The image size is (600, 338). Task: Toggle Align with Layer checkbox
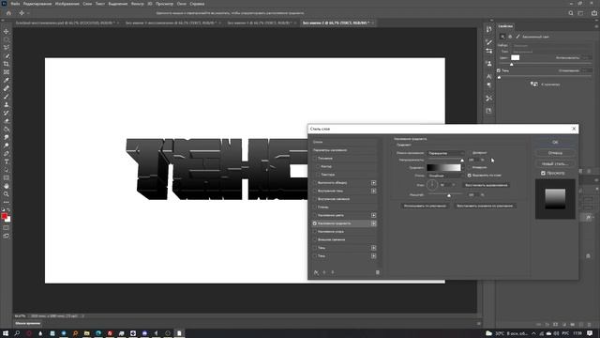pyautogui.click(x=470, y=176)
